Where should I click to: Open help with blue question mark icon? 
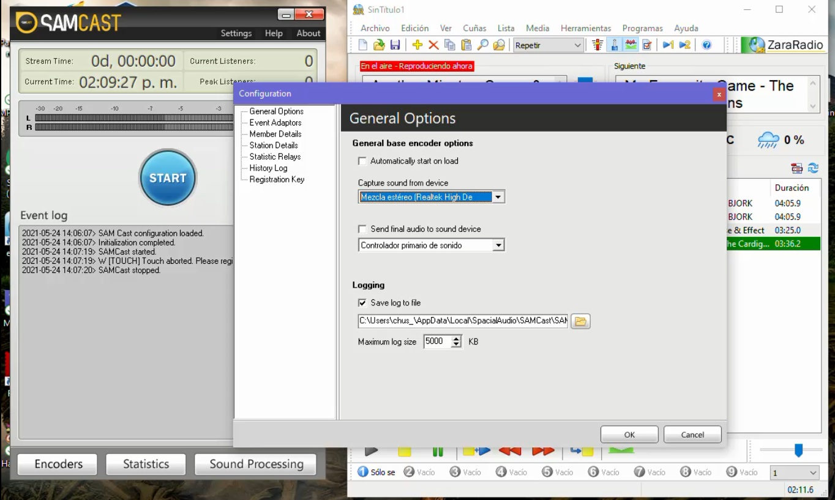pyautogui.click(x=706, y=45)
